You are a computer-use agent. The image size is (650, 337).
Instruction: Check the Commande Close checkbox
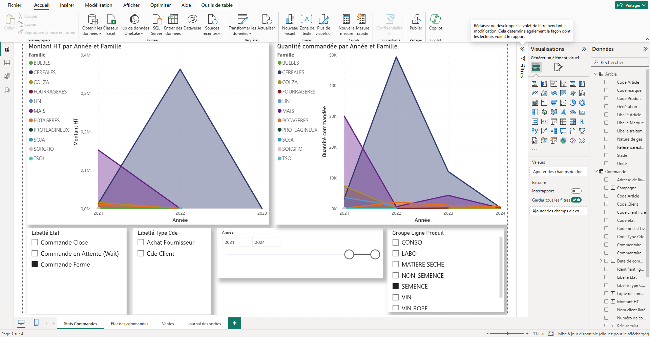coord(35,242)
